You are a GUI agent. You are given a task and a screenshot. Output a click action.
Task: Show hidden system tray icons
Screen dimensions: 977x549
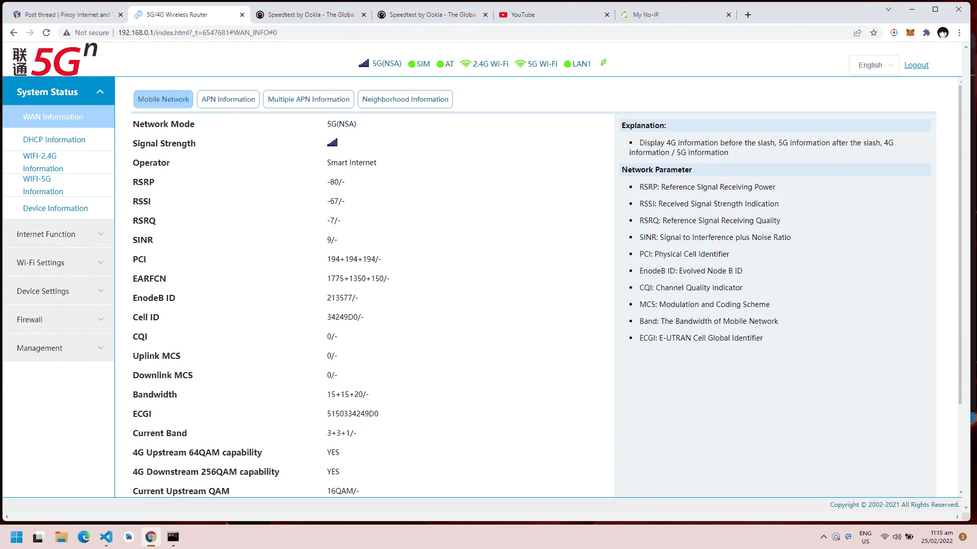point(823,537)
